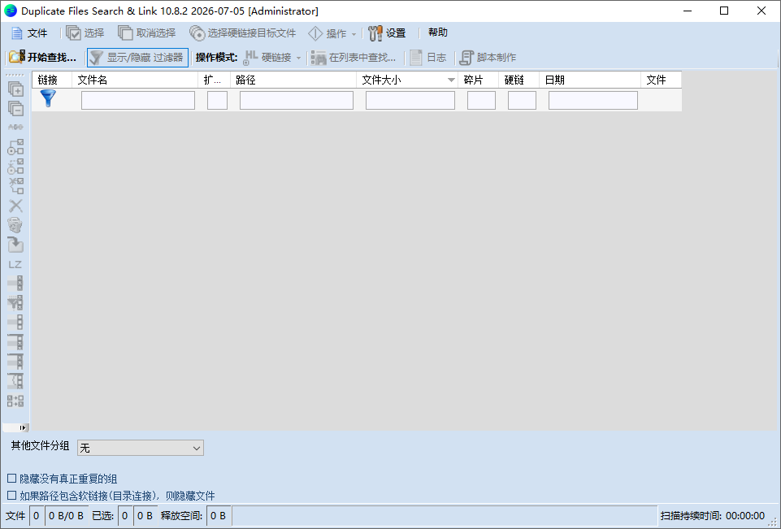Click the sidebar expand-all groups plus icon
Viewport: 781px width, 529px height.
[15, 89]
